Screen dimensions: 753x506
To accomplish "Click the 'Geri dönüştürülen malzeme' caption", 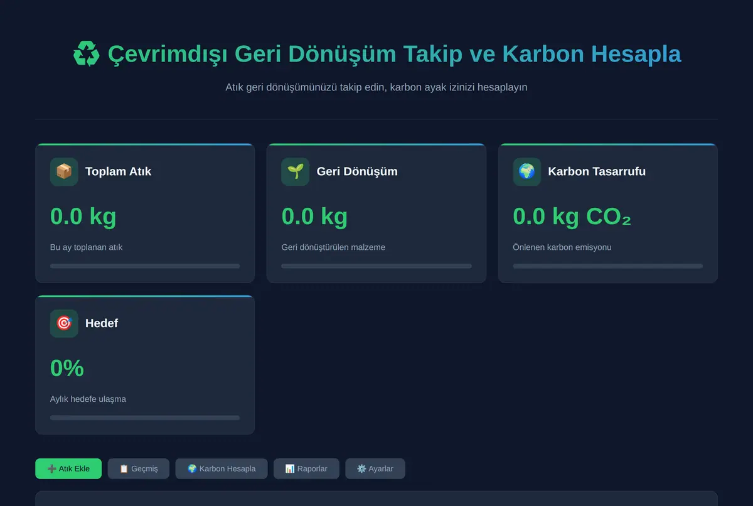I will [333, 247].
